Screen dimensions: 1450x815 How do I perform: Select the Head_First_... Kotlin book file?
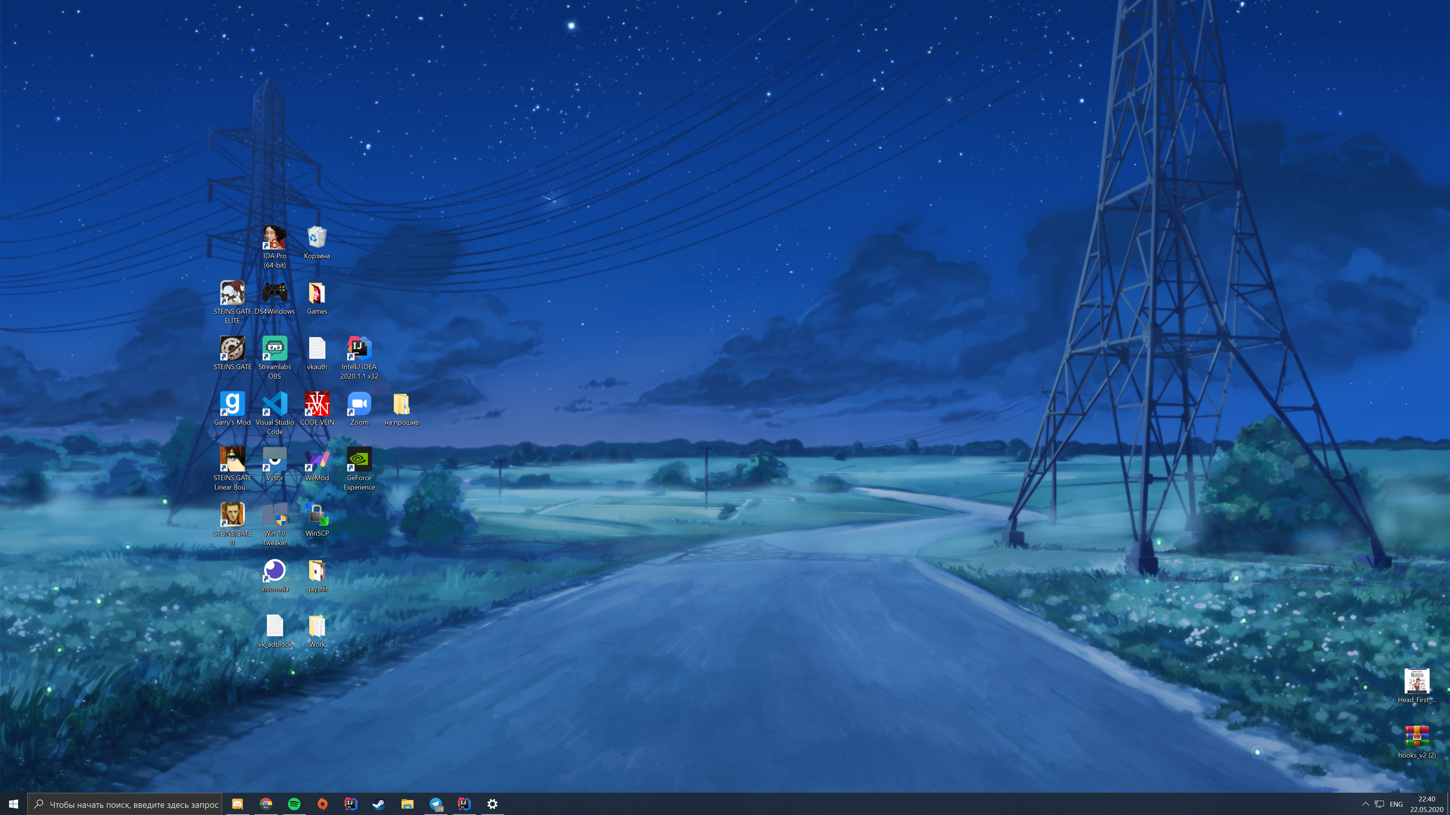pyautogui.click(x=1417, y=686)
